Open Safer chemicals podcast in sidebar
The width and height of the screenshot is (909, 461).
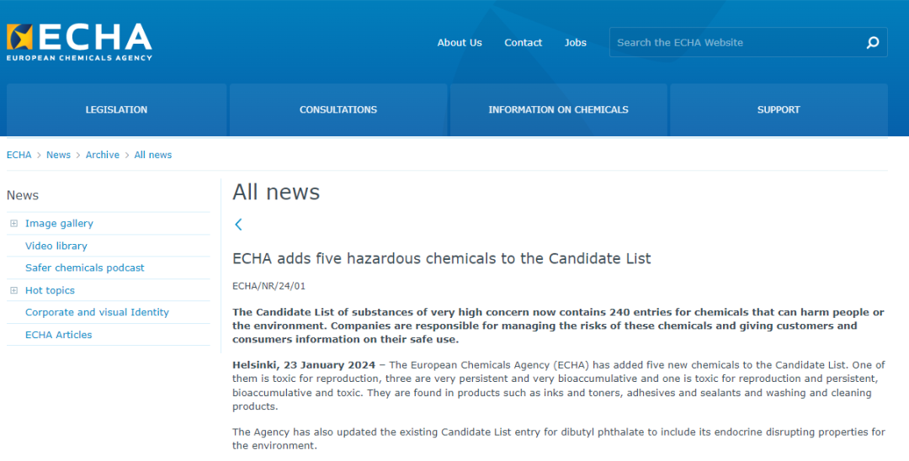tap(85, 268)
